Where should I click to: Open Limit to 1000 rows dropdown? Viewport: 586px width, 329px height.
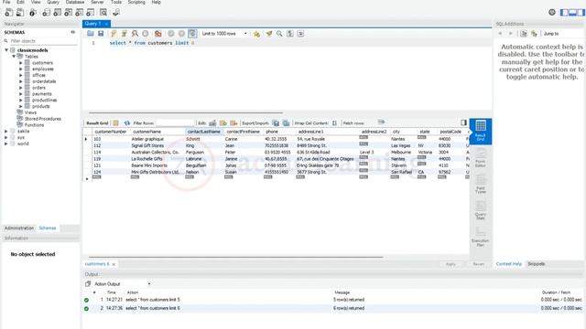[x=224, y=34]
